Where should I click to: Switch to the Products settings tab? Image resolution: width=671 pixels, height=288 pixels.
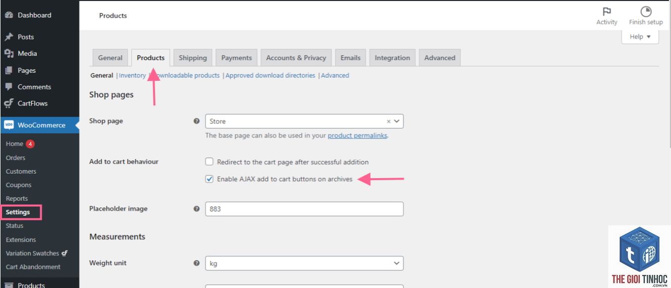[151, 58]
